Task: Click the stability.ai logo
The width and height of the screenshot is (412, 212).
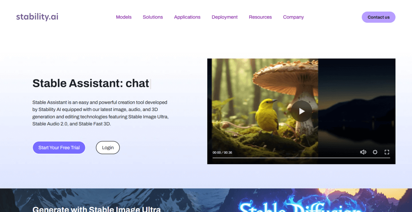Action: coord(37,17)
